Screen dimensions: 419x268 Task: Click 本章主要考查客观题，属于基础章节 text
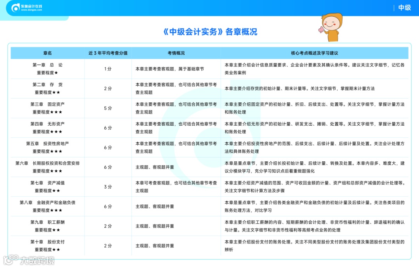[170, 69]
